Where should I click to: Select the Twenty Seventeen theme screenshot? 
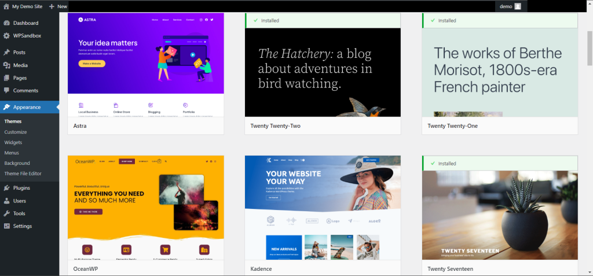(x=500, y=215)
